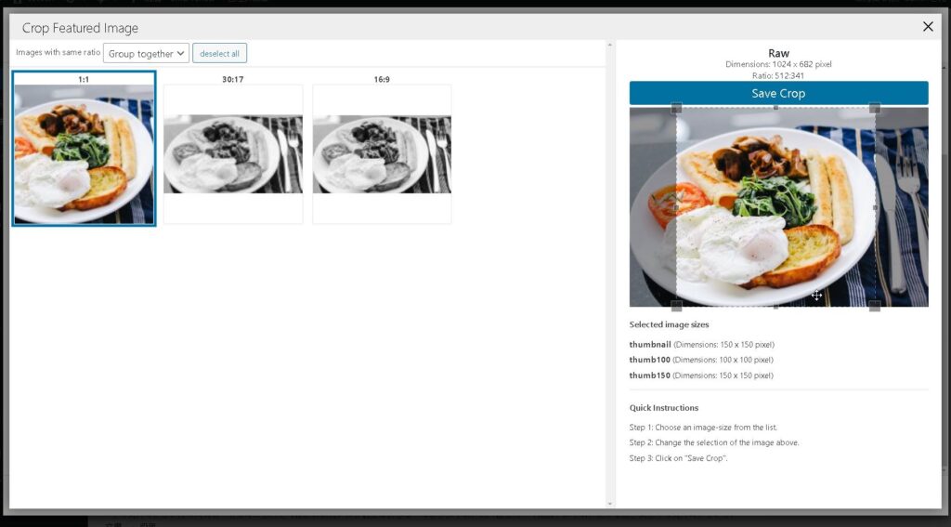Click the top-right crop selection handle

[x=874, y=108]
